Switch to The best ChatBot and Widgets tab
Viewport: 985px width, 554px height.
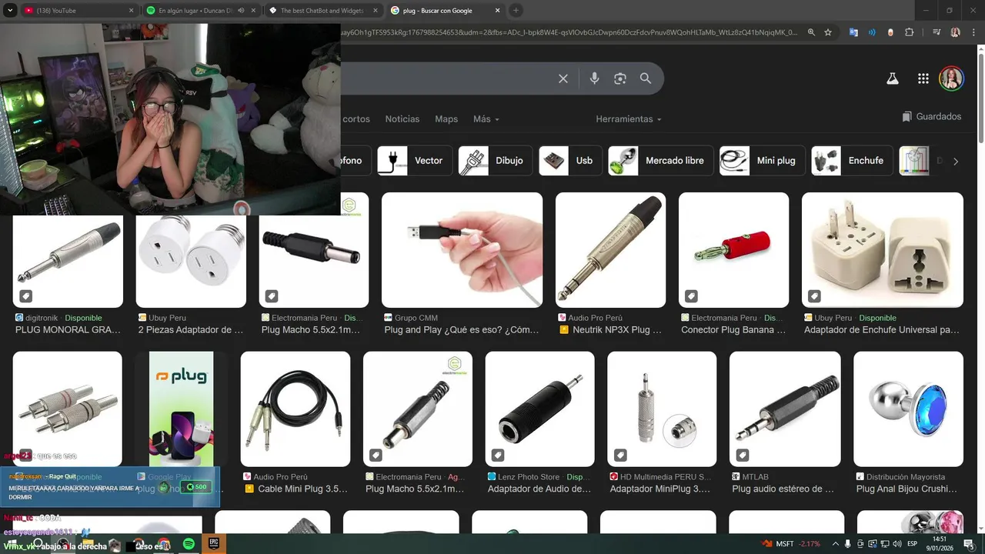click(x=324, y=11)
